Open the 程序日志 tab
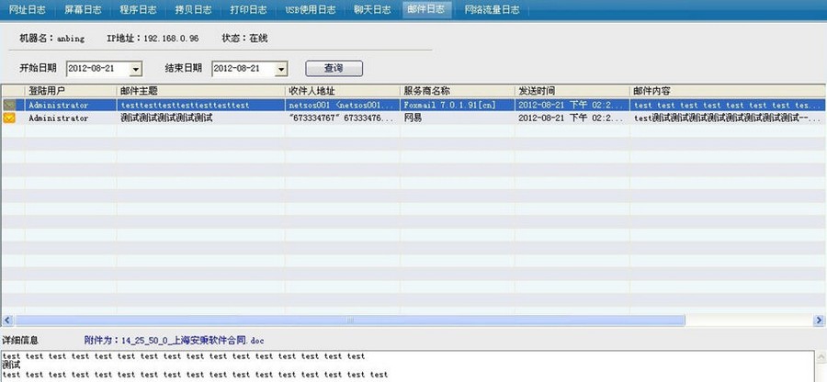Screen dimensions: 827x382 pyautogui.click(x=138, y=9)
